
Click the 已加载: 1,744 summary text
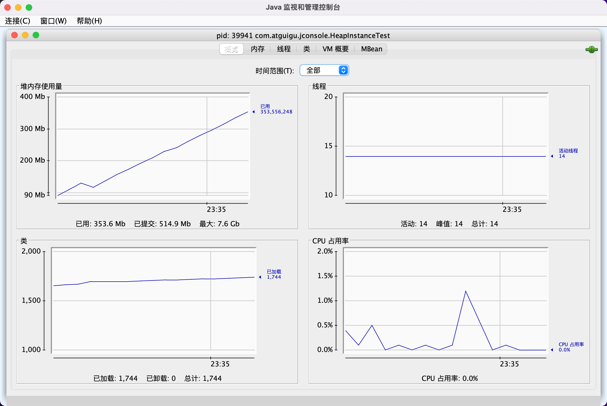pyautogui.click(x=115, y=378)
